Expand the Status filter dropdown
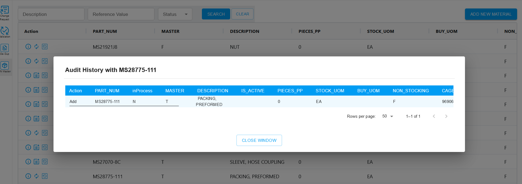Screen dimensions: 522x184 click(x=175, y=14)
